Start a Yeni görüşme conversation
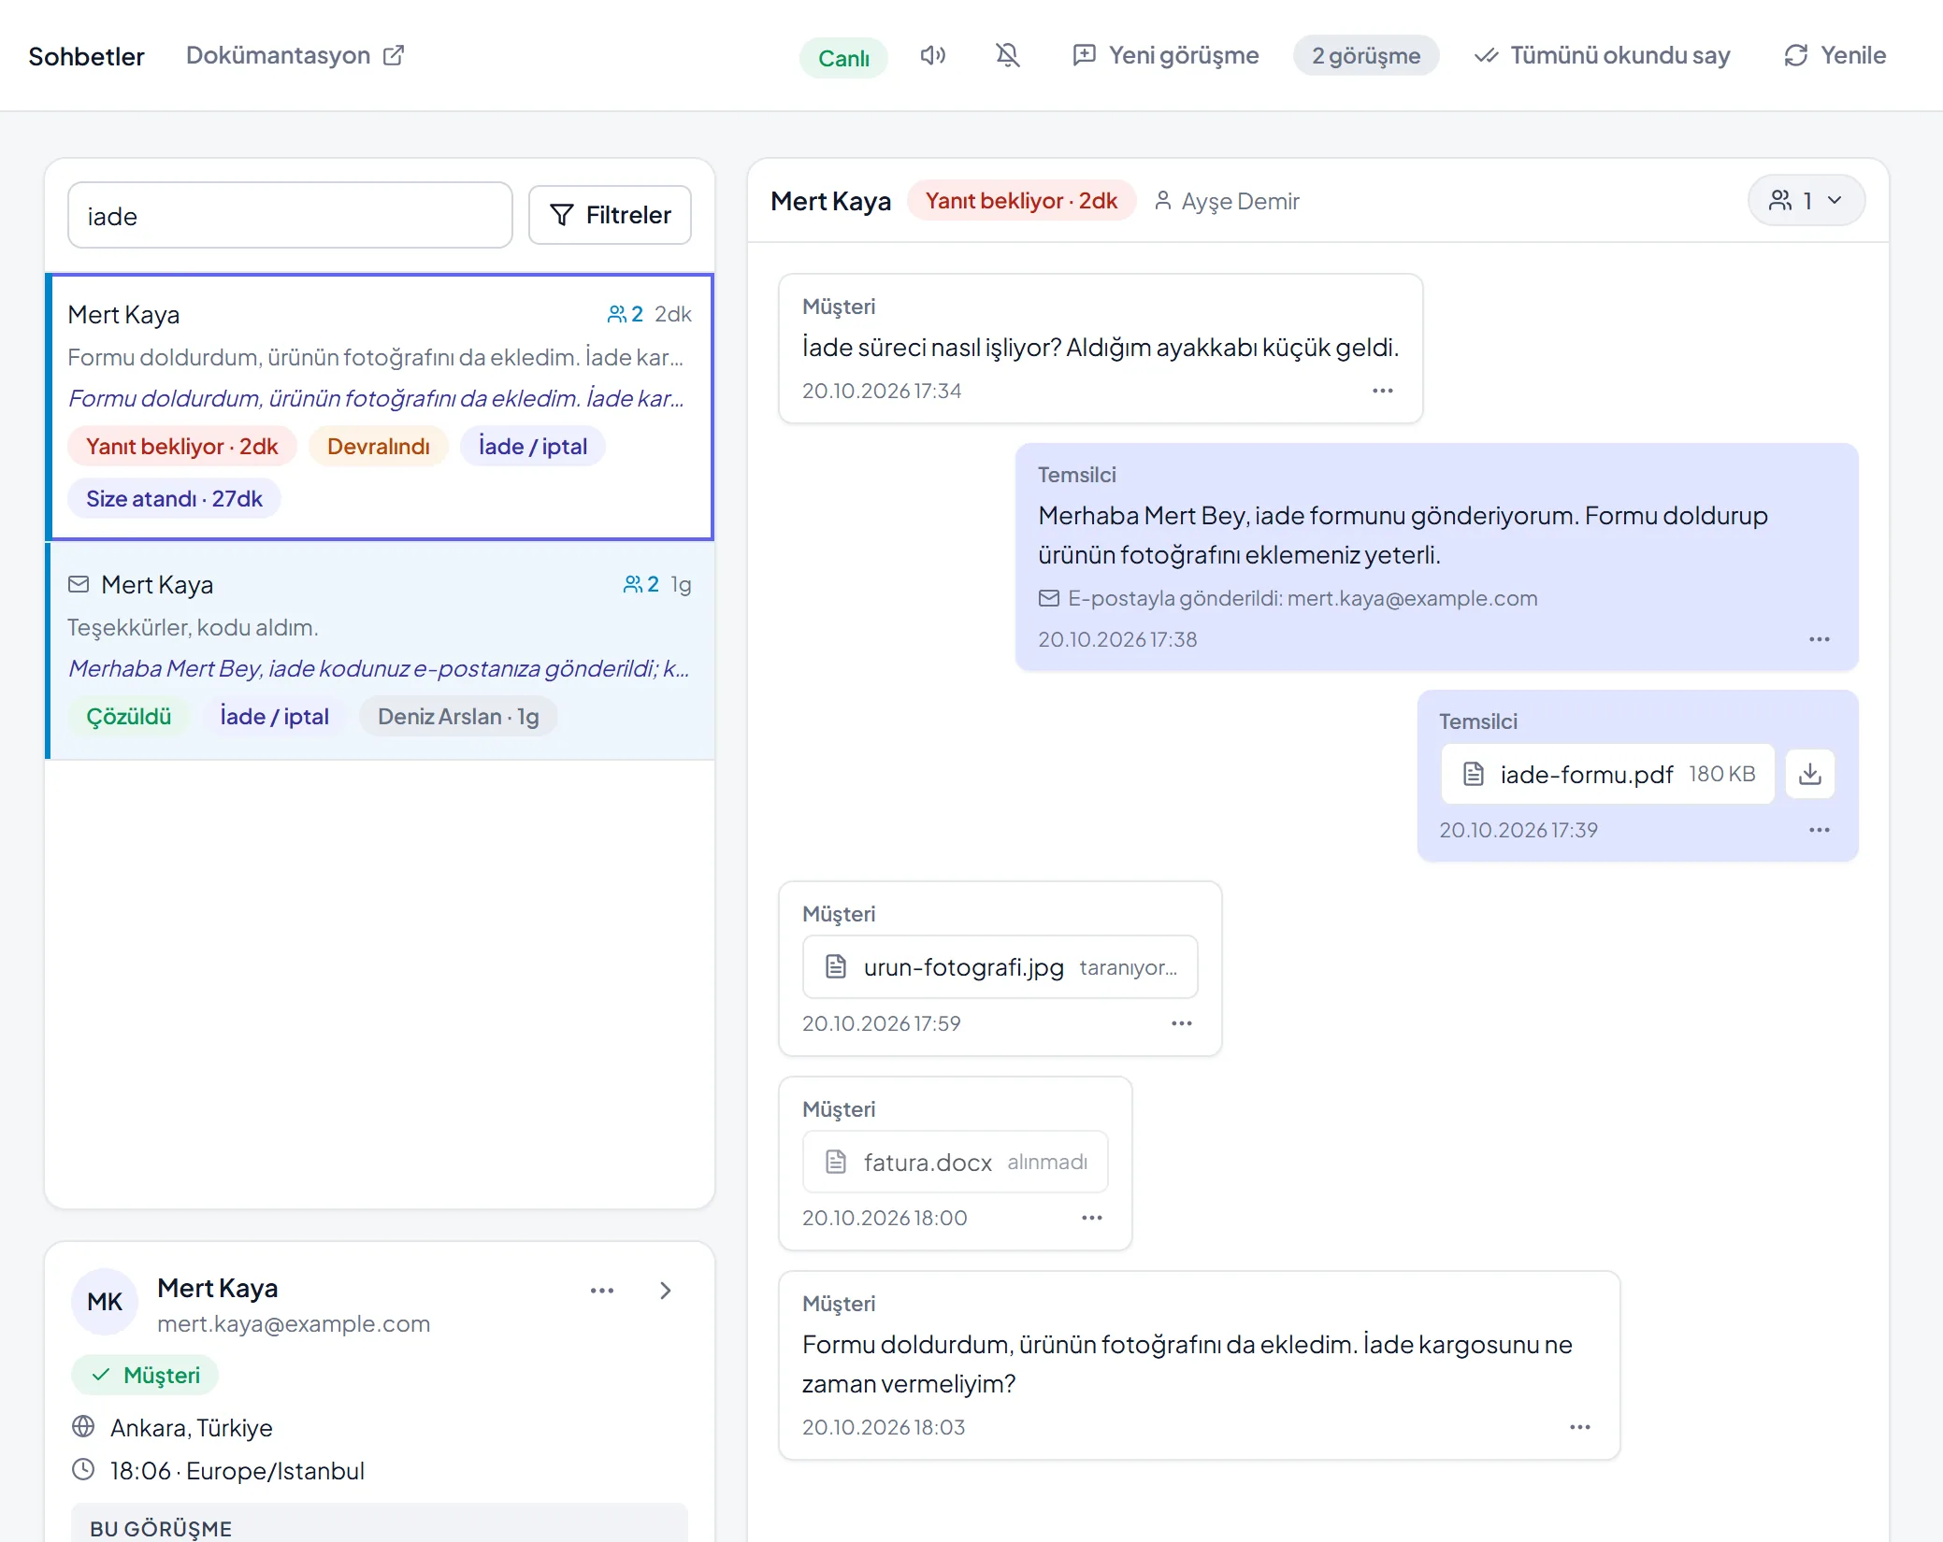The height and width of the screenshot is (1542, 1943). 1165,56
